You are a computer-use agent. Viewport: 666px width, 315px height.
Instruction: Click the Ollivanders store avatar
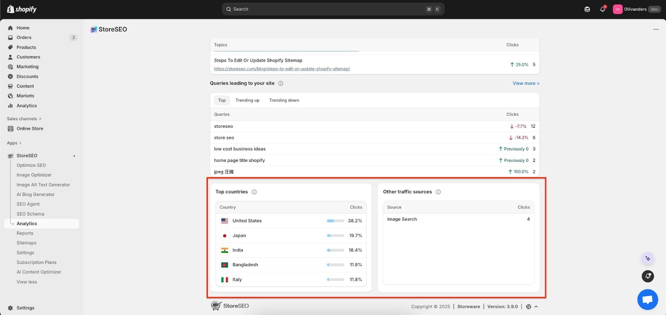[617, 9]
